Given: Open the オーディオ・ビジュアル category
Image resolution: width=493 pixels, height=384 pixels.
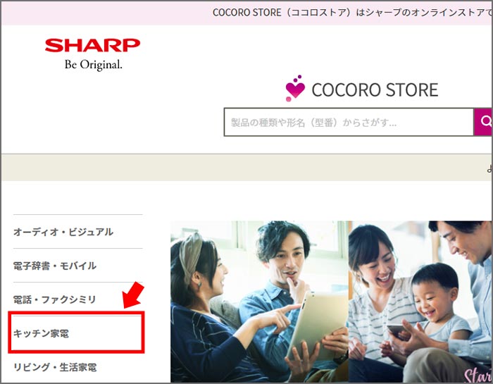Looking at the screenshot, I should (63, 232).
